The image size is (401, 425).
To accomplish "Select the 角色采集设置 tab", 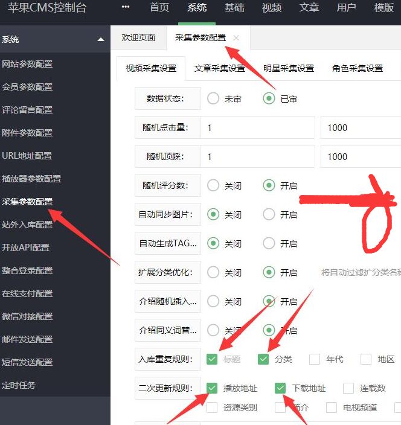I will [358, 68].
